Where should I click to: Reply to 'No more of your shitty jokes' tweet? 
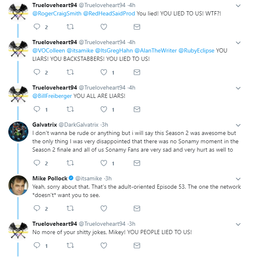37,245
